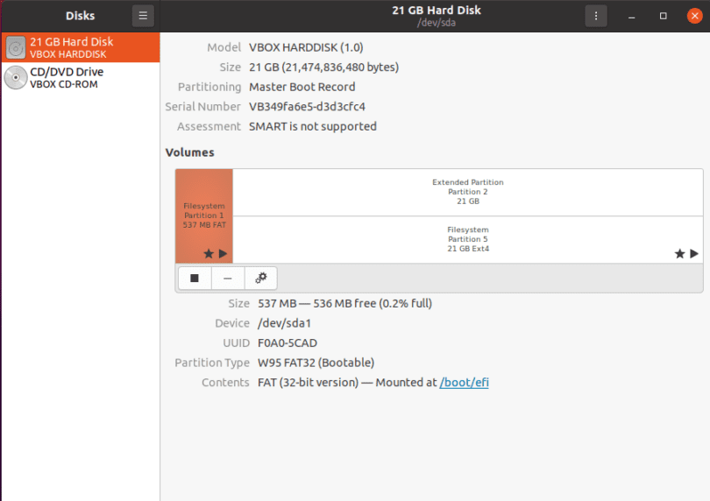Click serial number VB349fa6e5-d3d3cfc4 text
710x501 pixels.
click(x=307, y=107)
